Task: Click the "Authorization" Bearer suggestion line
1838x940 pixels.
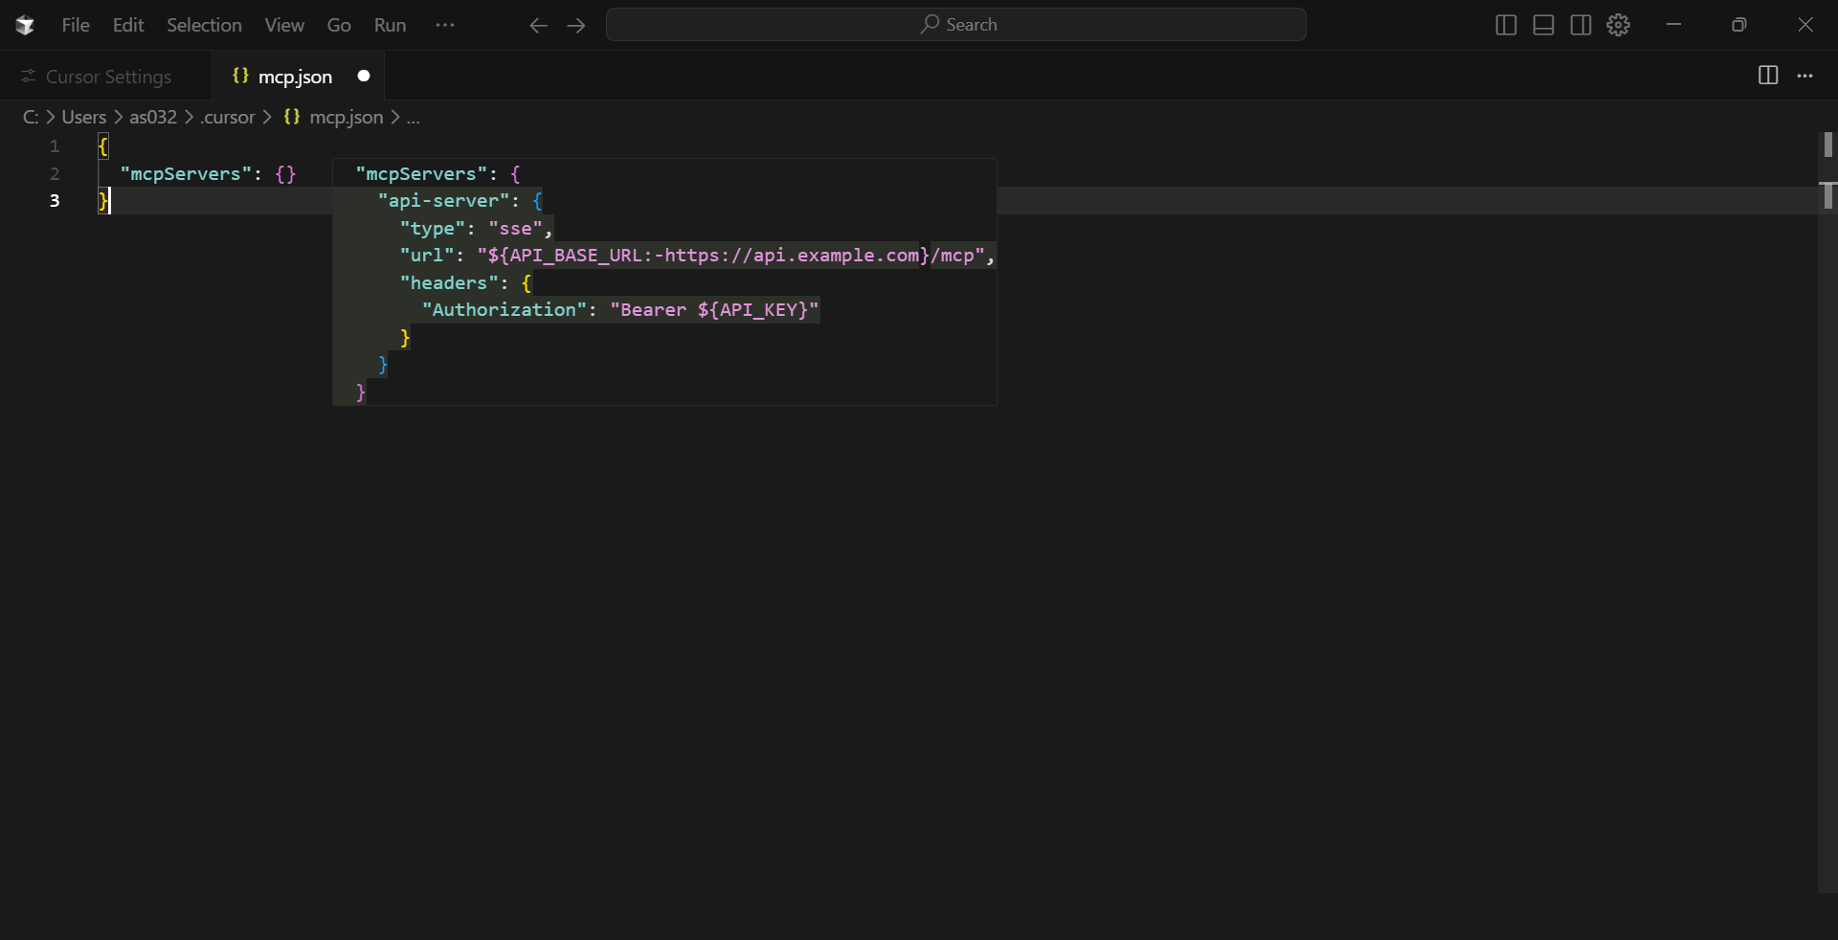Action: pyautogui.click(x=620, y=310)
